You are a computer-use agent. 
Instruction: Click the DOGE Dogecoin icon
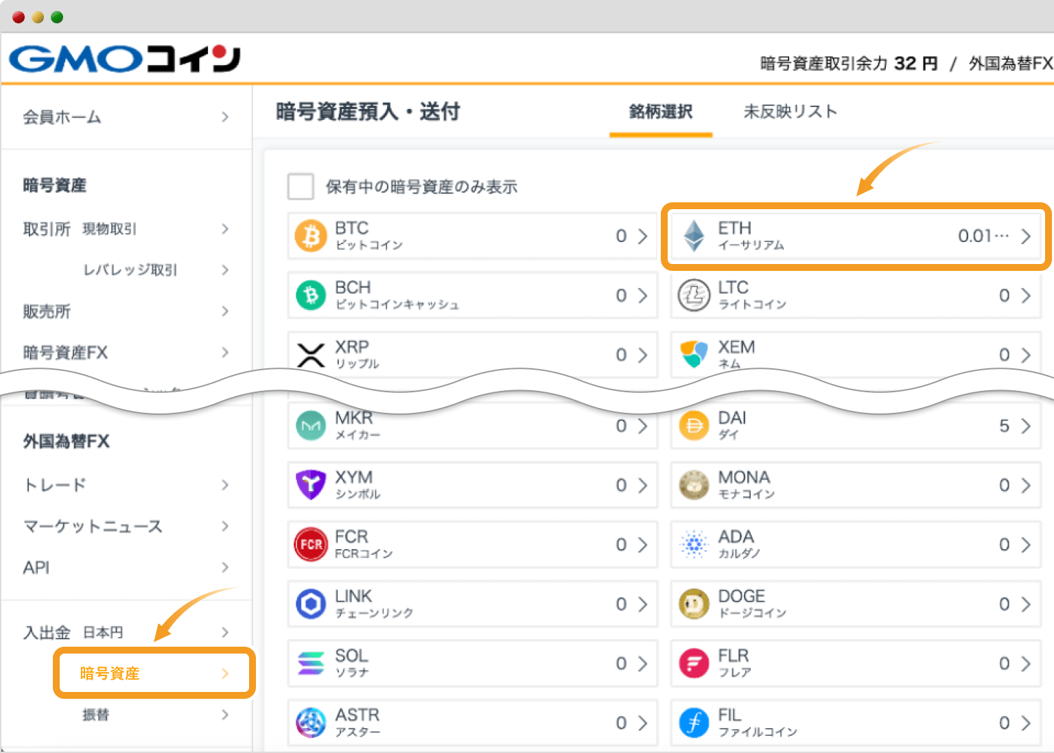tap(694, 604)
